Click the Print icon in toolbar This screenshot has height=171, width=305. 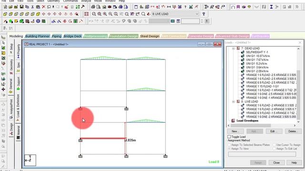click(x=93, y=7)
